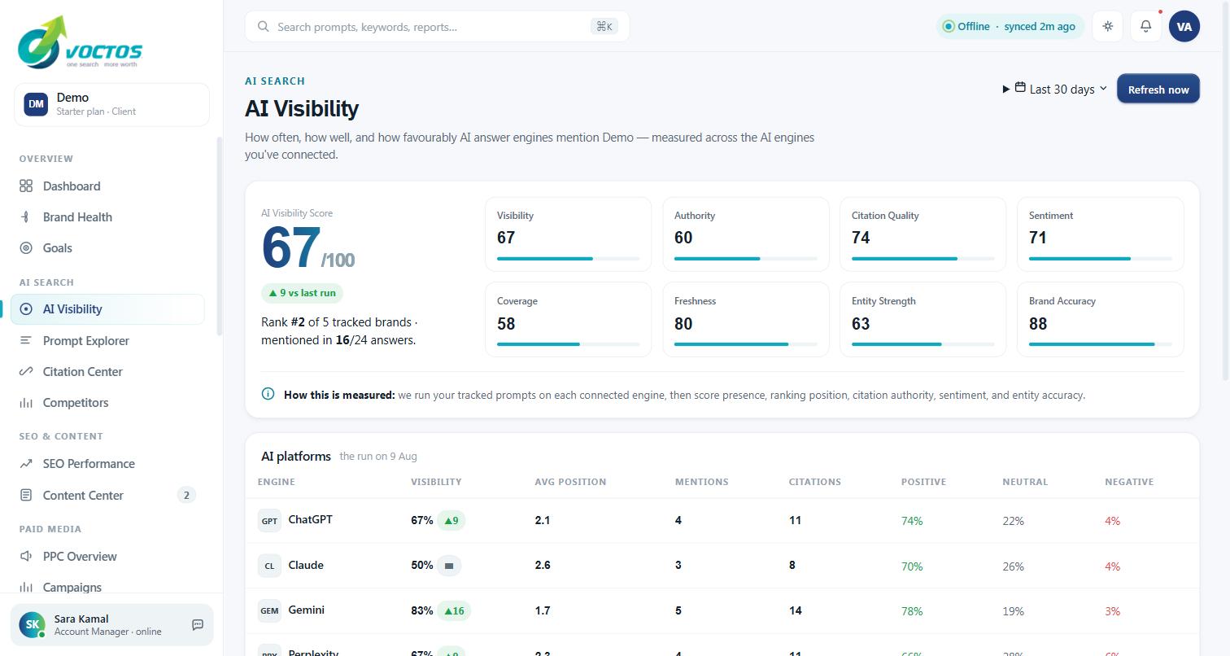Open SEO Performance
This screenshot has height=656, width=1230.
click(x=107, y=464)
